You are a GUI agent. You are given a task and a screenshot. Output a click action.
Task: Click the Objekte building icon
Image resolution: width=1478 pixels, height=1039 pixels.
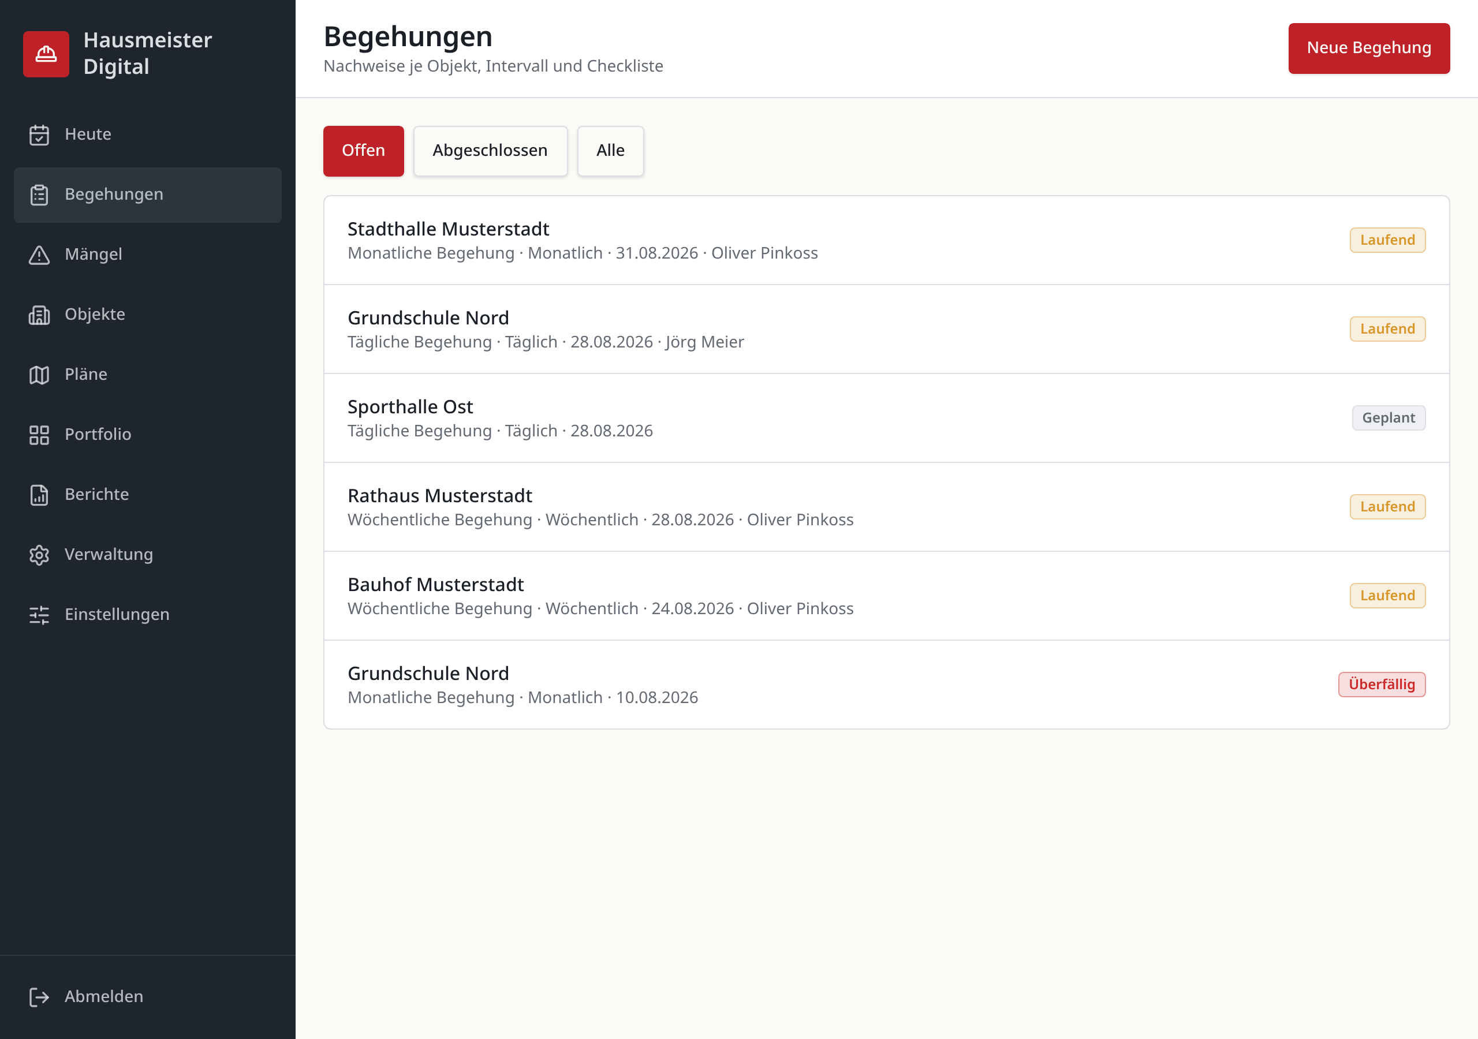[39, 315]
